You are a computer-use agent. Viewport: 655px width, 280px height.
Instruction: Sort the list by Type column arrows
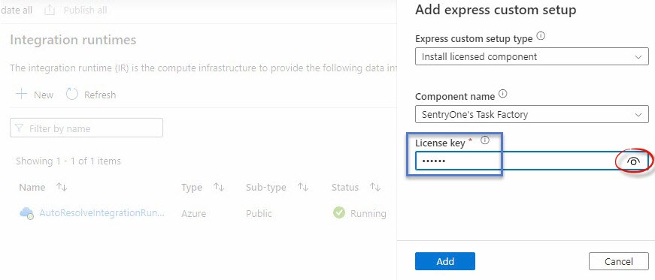click(x=219, y=188)
